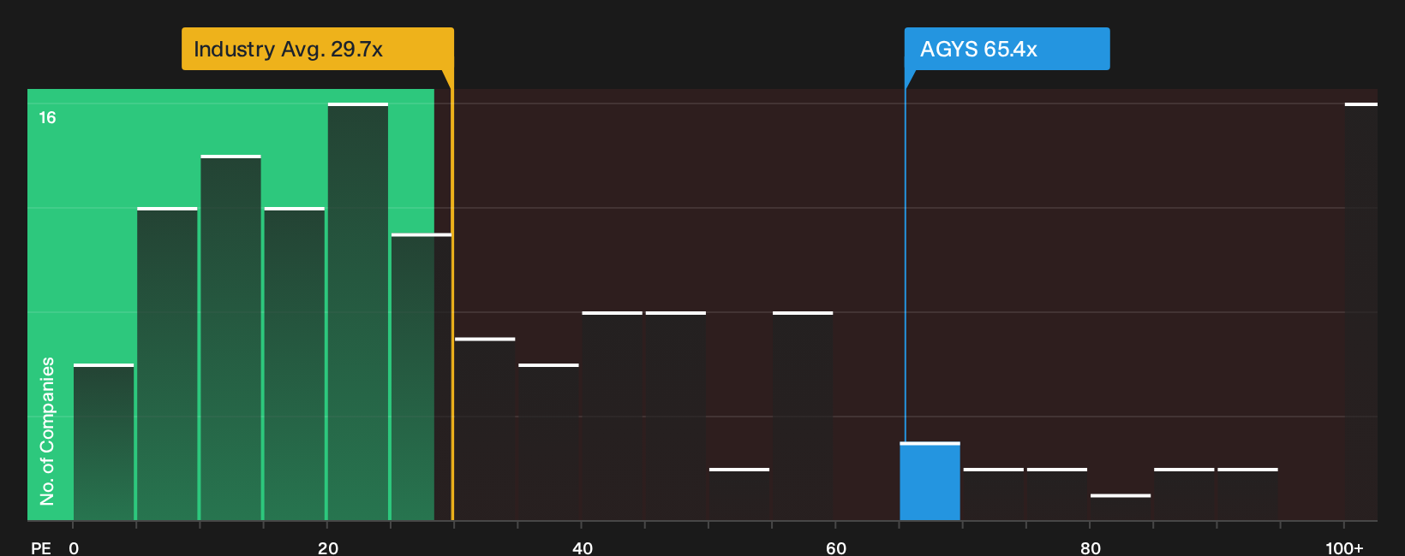Click the '100+' x-axis tick label
This screenshot has width=1405, height=556.
[1344, 548]
